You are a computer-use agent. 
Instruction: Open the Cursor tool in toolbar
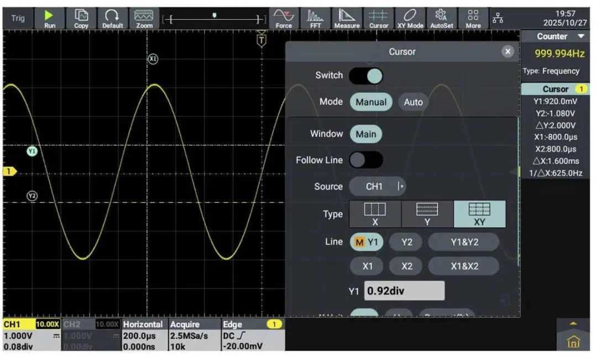coord(379,18)
